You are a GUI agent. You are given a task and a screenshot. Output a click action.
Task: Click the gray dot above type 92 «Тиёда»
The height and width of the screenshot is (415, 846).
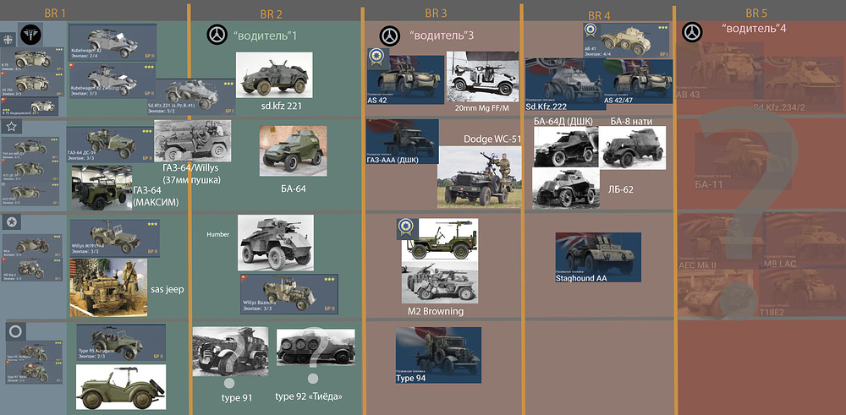pyautogui.click(x=313, y=379)
